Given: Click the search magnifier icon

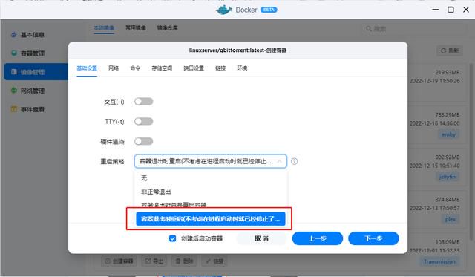Looking at the screenshot, I should tap(369, 29).
